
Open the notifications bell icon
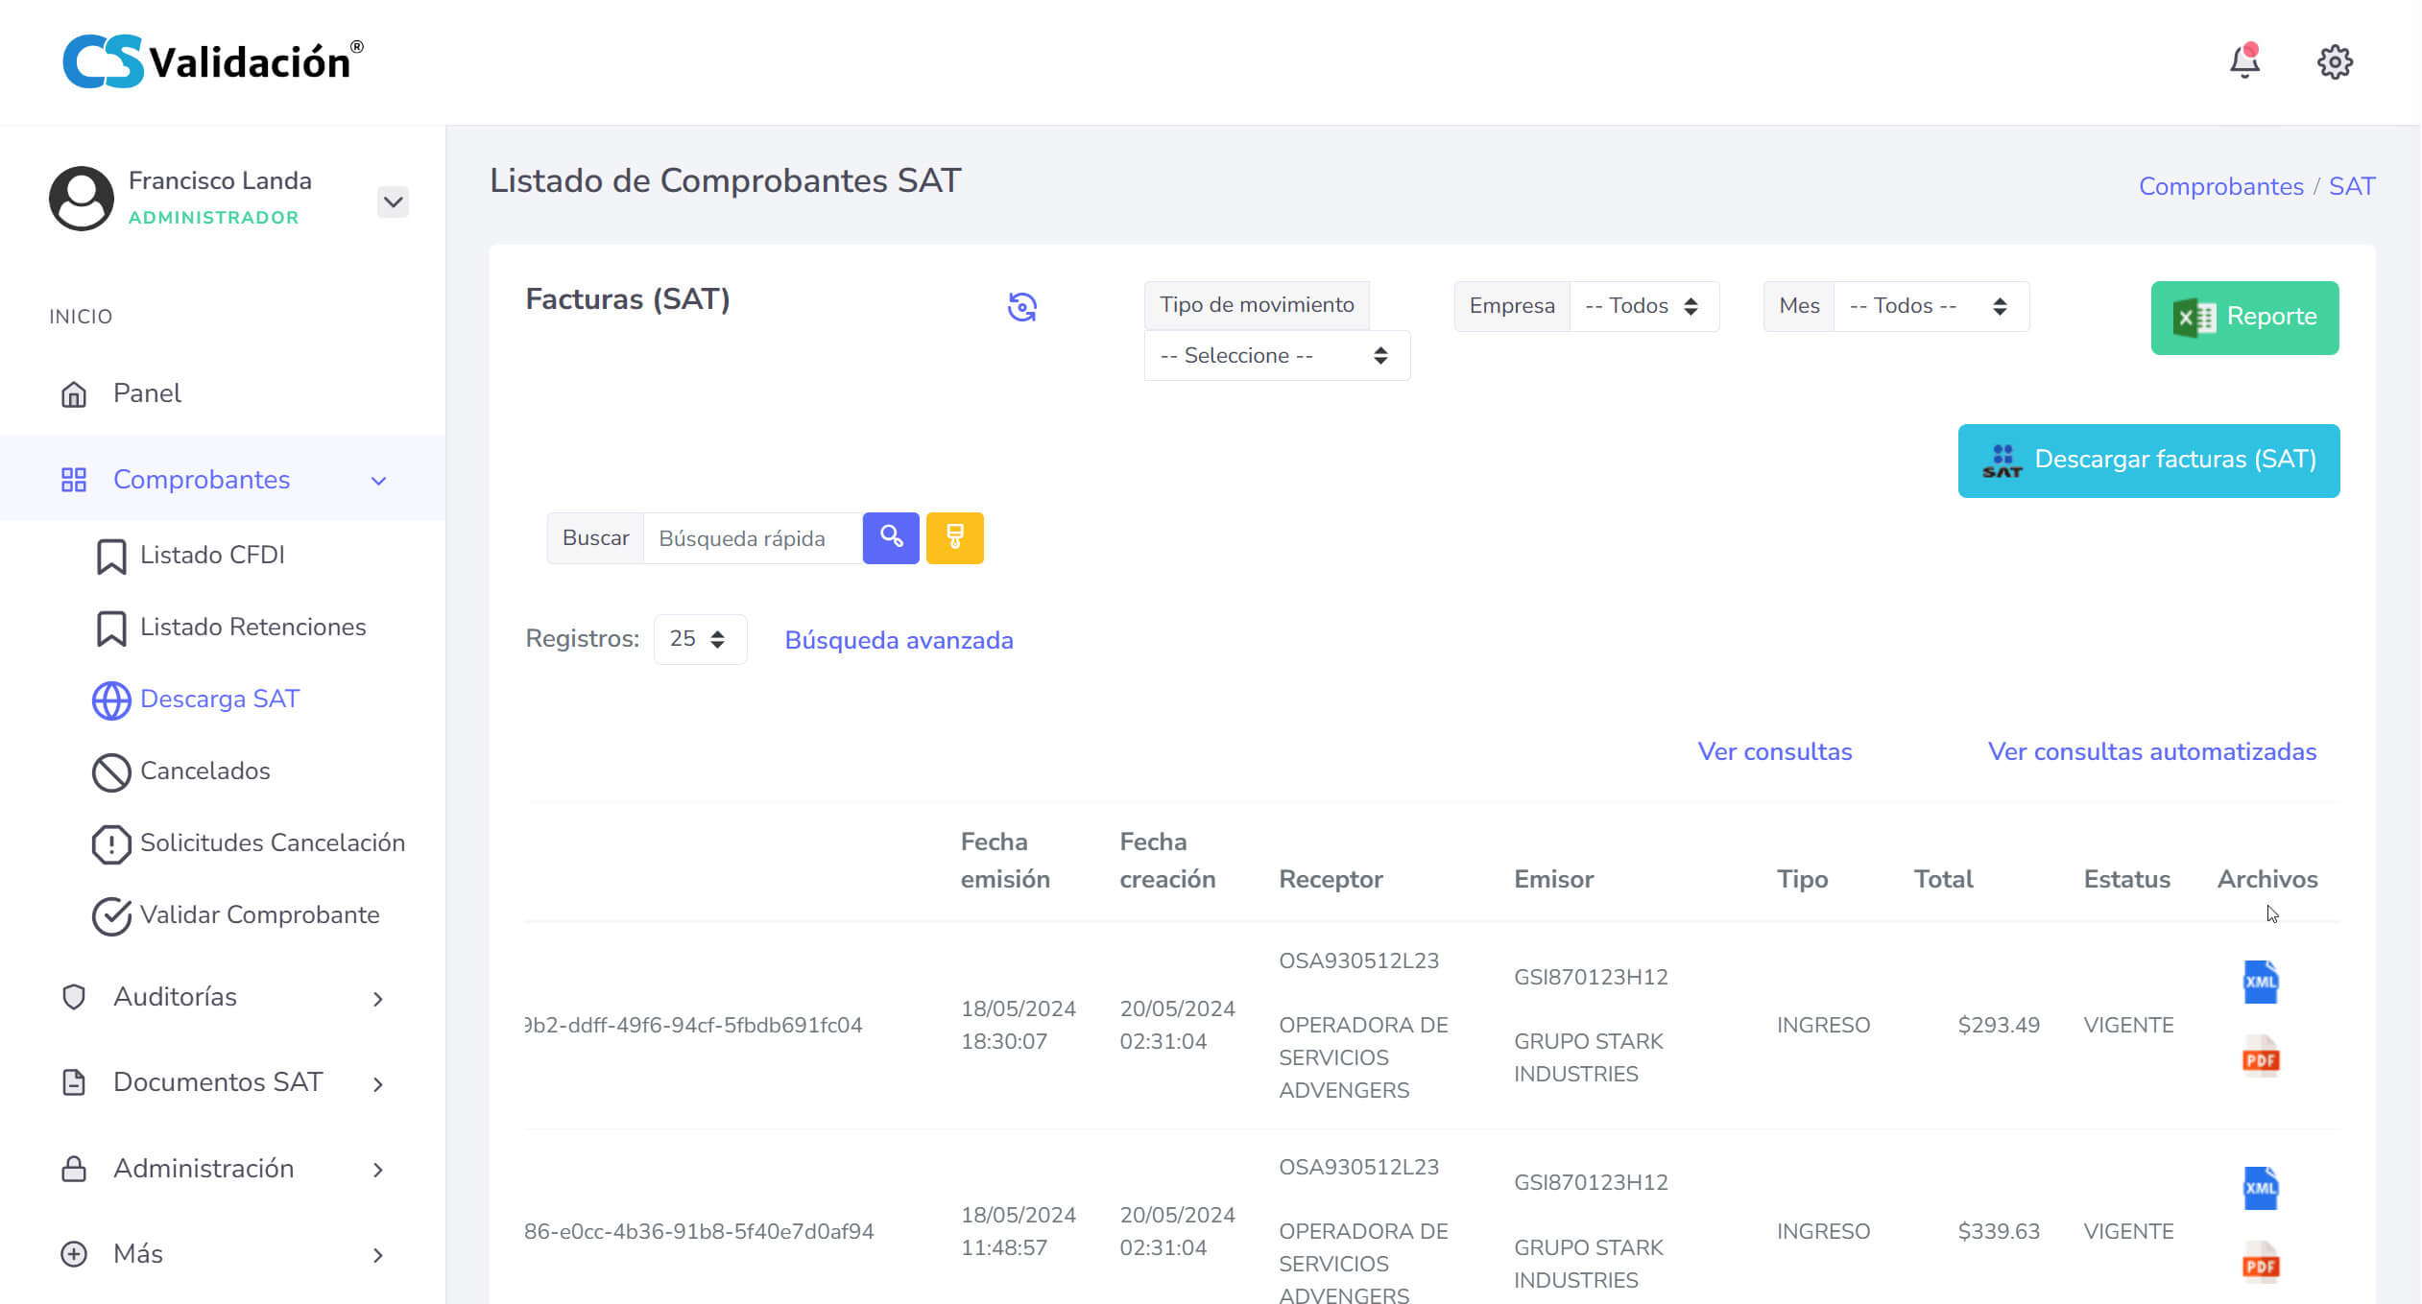click(x=2243, y=62)
